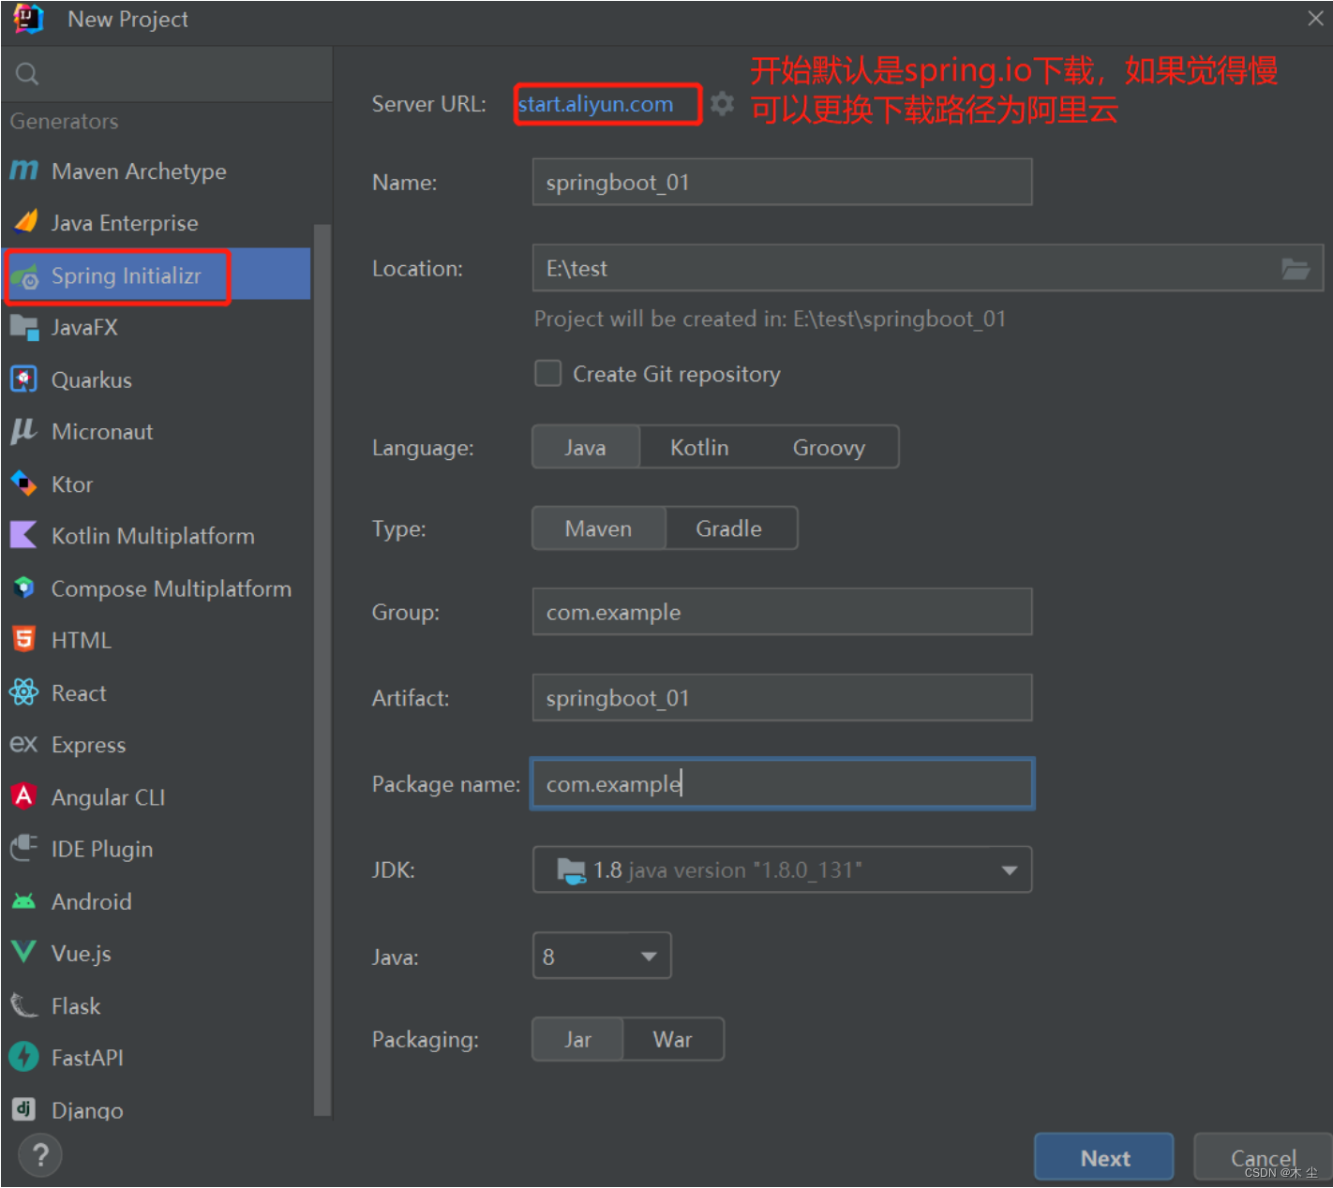Open help with question mark button
The width and height of the screenshot is (1333, 1188).
coord(39,1156)
